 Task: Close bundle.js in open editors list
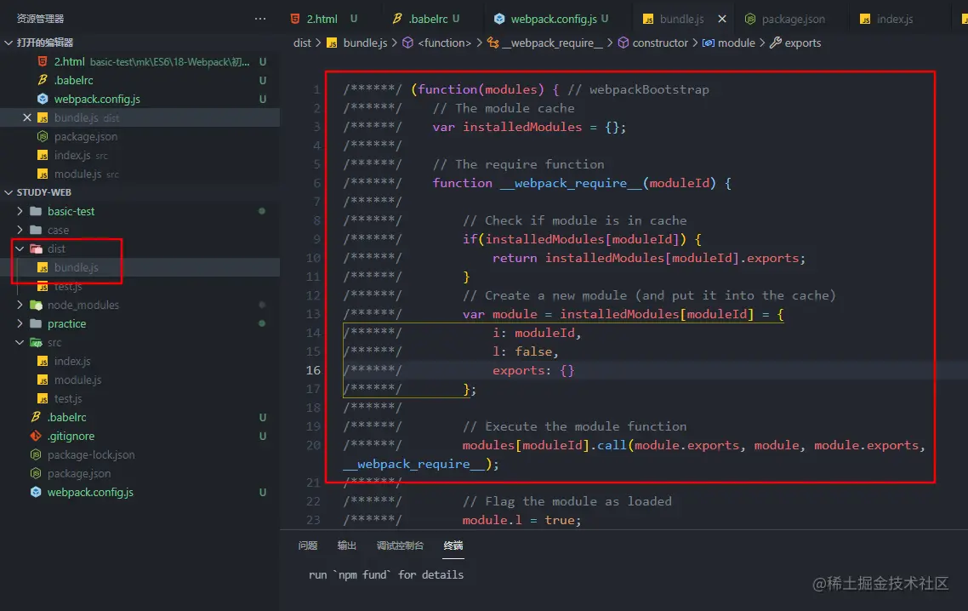(26, 117)
